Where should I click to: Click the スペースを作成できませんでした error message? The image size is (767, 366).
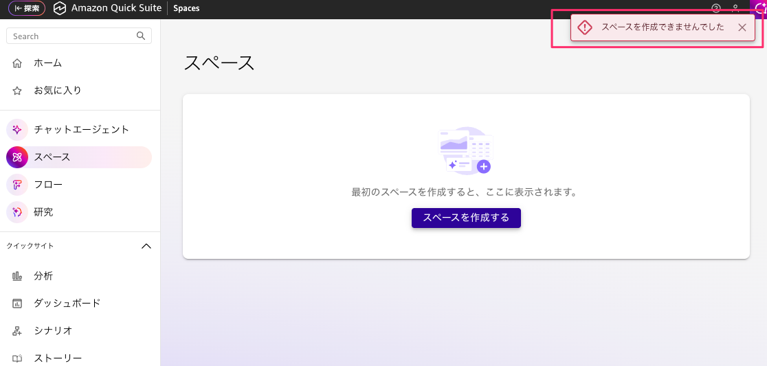pyautogui.click(x=663, y=27)
